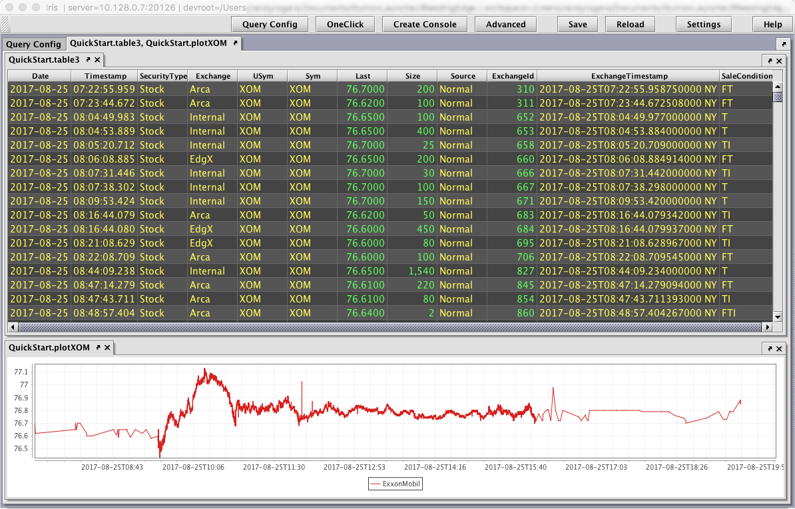Sort by the Timestamp column header
The width and height of the screenshot is (795, 509).
(105, 76)
